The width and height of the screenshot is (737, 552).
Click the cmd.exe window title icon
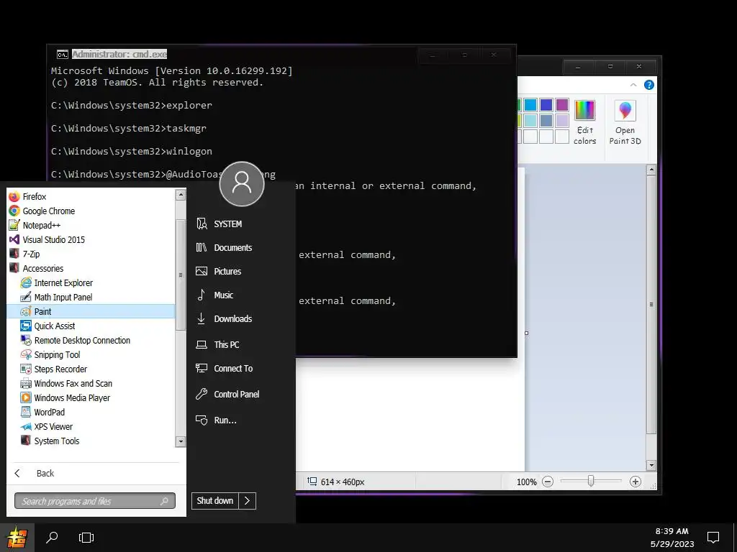pos(63,55)
